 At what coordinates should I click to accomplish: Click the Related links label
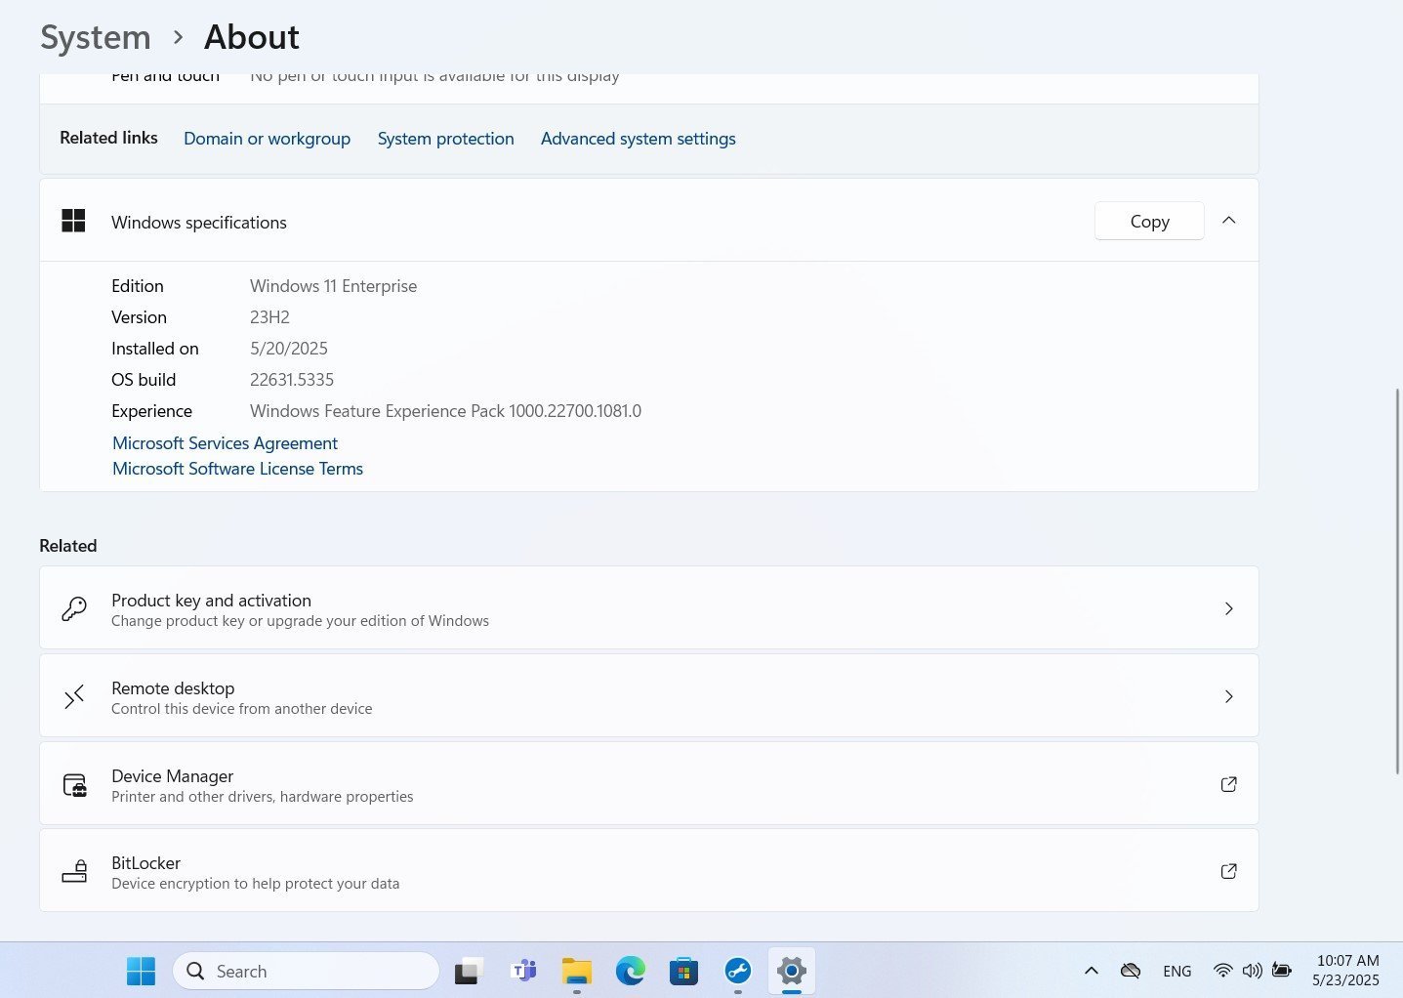click(x=108, y=138)
